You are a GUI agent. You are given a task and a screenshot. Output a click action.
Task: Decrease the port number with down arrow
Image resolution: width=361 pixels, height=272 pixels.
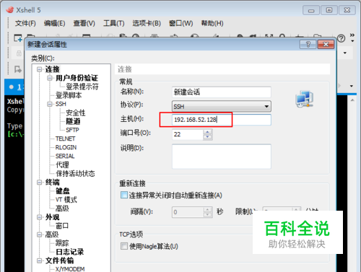click(207, 137)
